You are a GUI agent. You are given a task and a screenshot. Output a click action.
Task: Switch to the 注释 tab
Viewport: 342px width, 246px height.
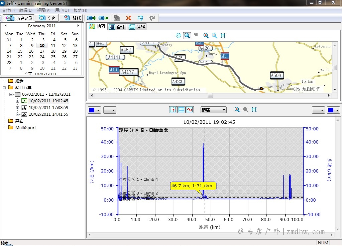(137, 27)
